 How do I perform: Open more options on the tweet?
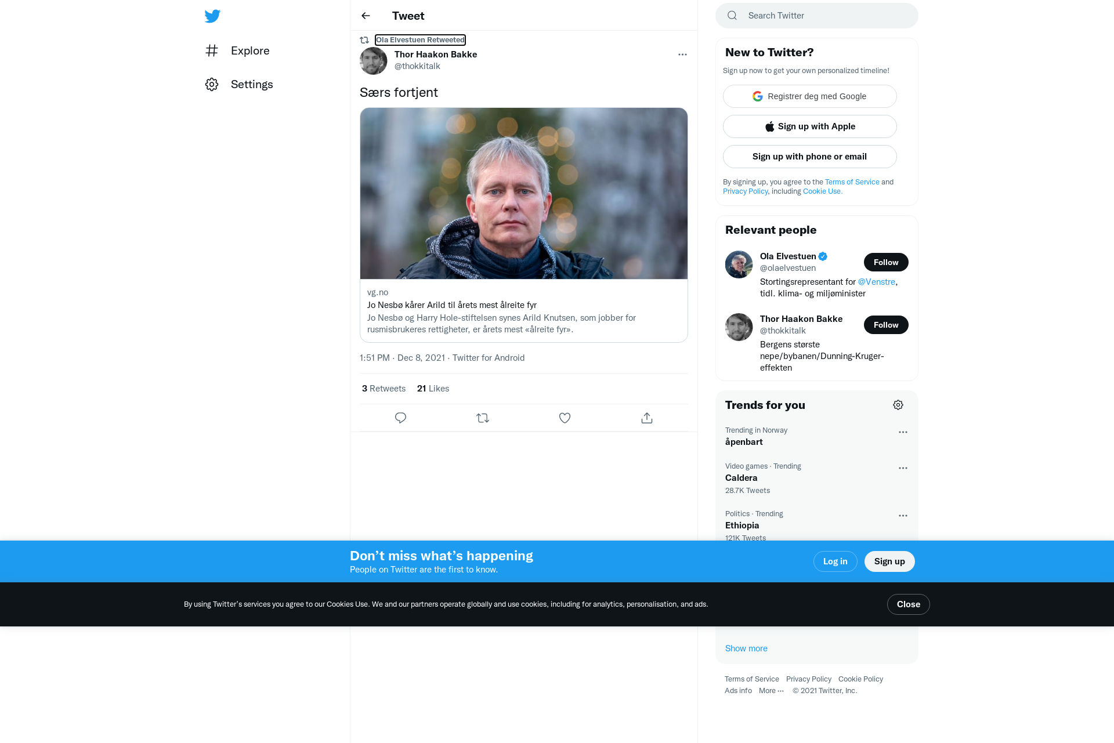tap(682, 55)
